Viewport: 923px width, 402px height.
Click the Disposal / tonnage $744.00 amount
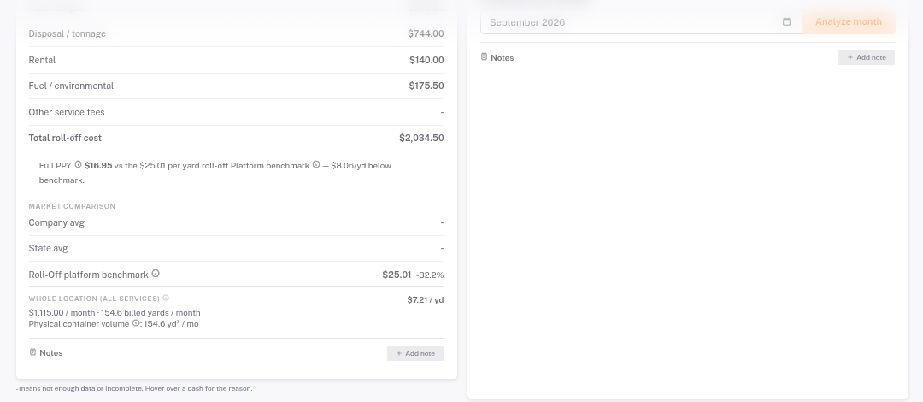[x=426, y=33]
